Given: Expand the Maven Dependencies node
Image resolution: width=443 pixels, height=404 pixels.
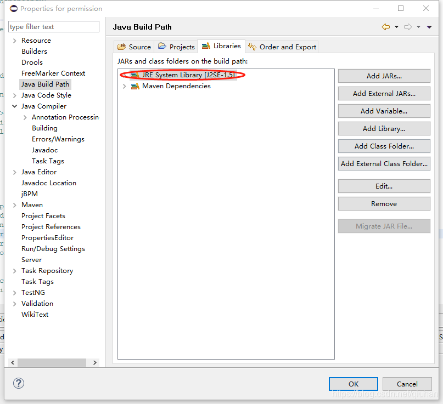Looking at the screenshot, I should [124, 86].
